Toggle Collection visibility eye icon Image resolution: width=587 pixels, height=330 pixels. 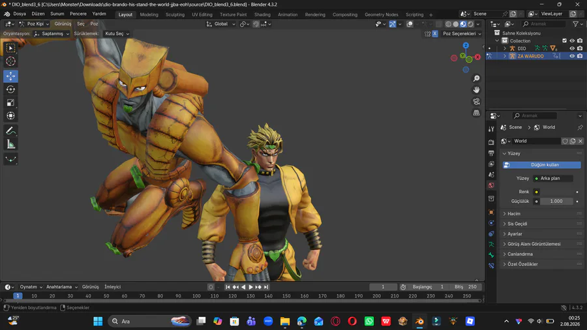tap(572, 41)
